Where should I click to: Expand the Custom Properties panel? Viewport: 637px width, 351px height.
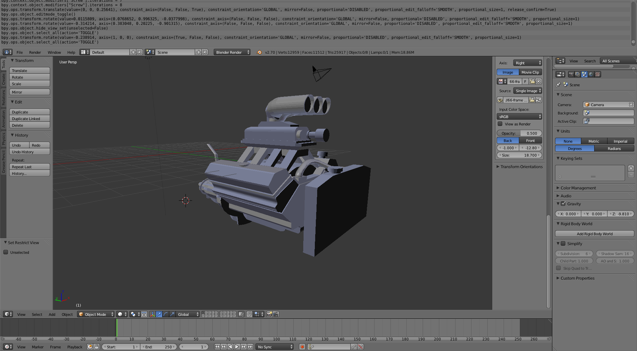pos(577,278)
